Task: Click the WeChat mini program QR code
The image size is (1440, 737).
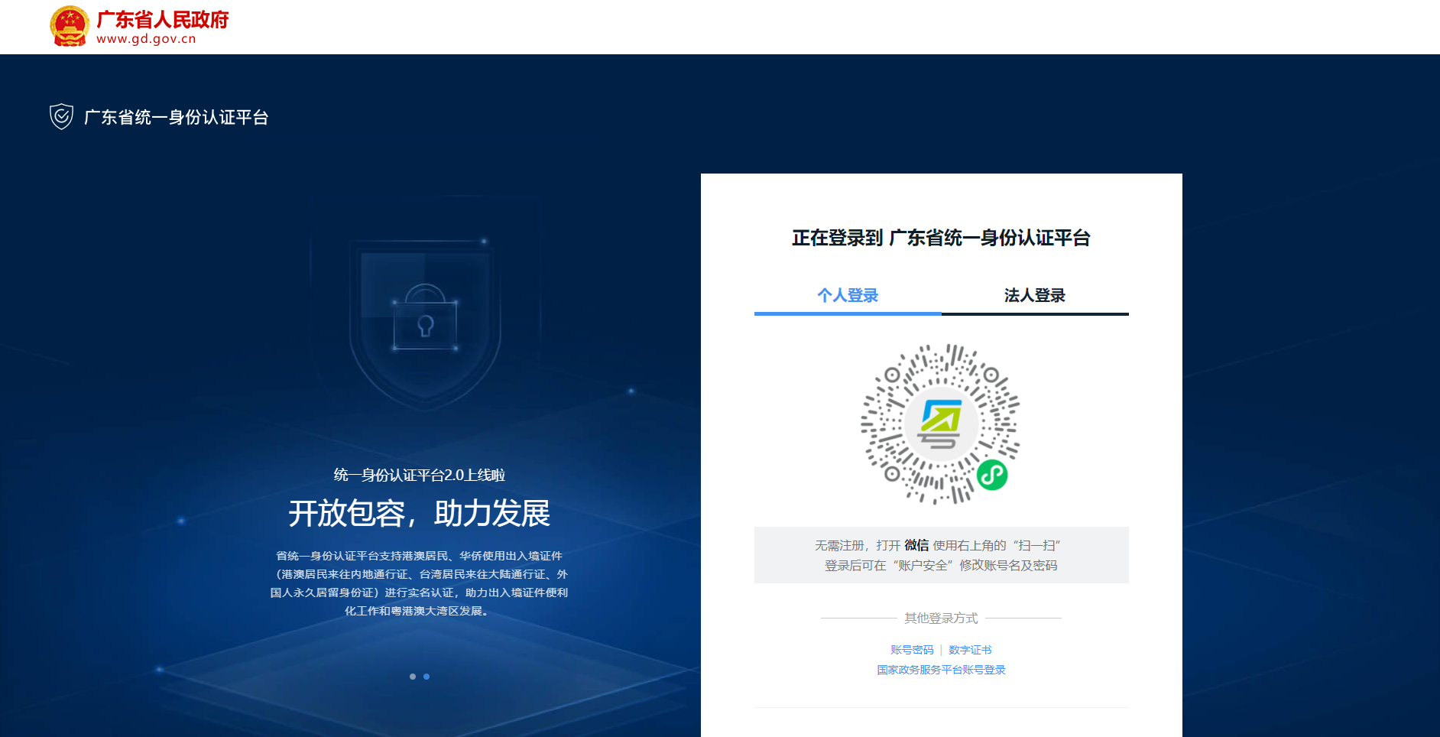Action: tap(941, 424)
